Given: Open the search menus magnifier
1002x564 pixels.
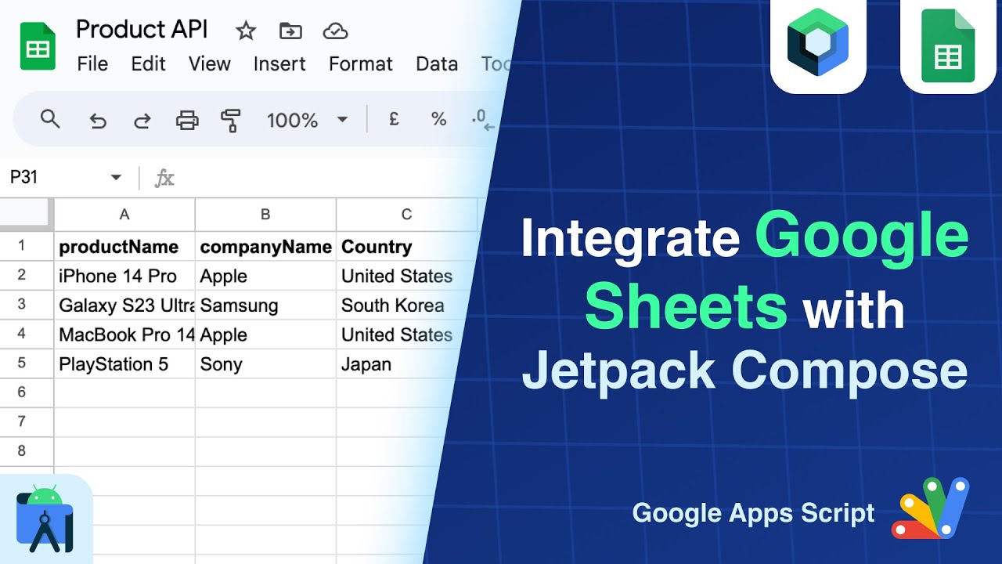Looking at the screenshot, I should (x=50, y=119).
